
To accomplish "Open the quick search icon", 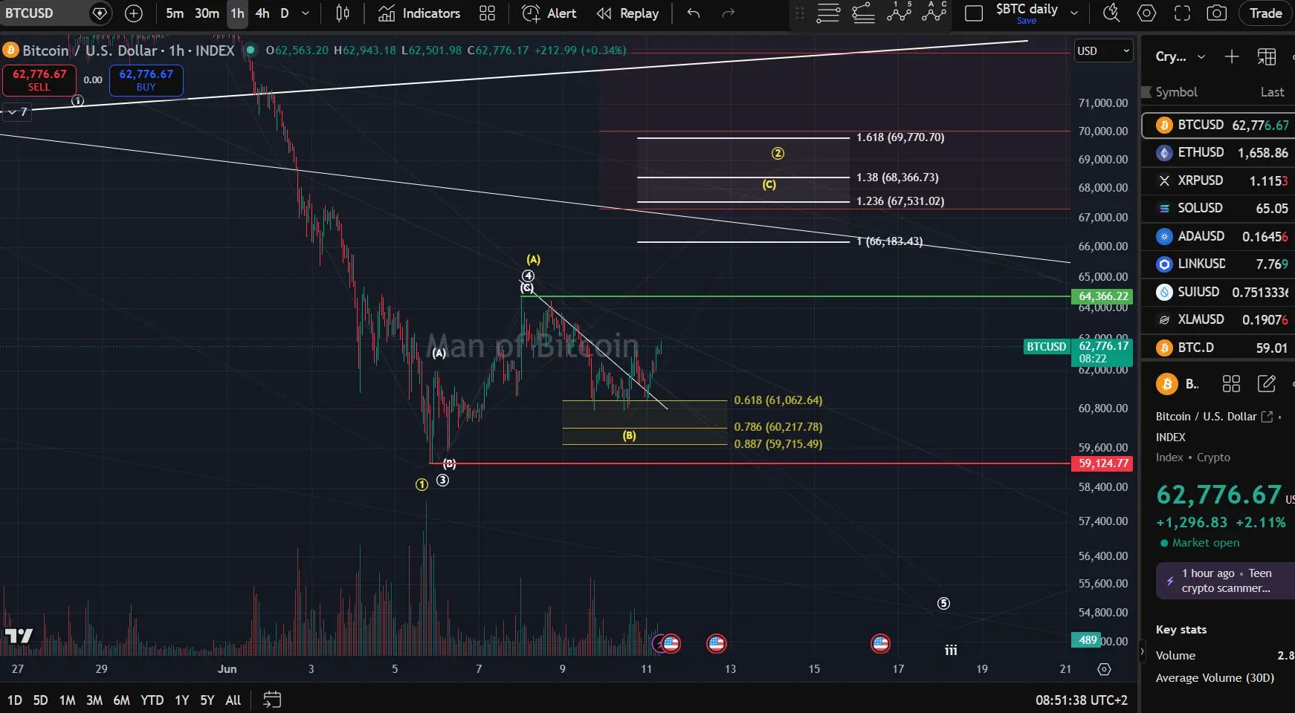I will click(1111, 13).
